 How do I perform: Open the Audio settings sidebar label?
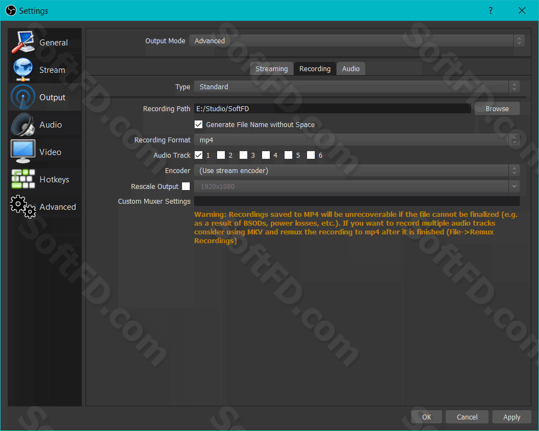click(x=50, y=124)
